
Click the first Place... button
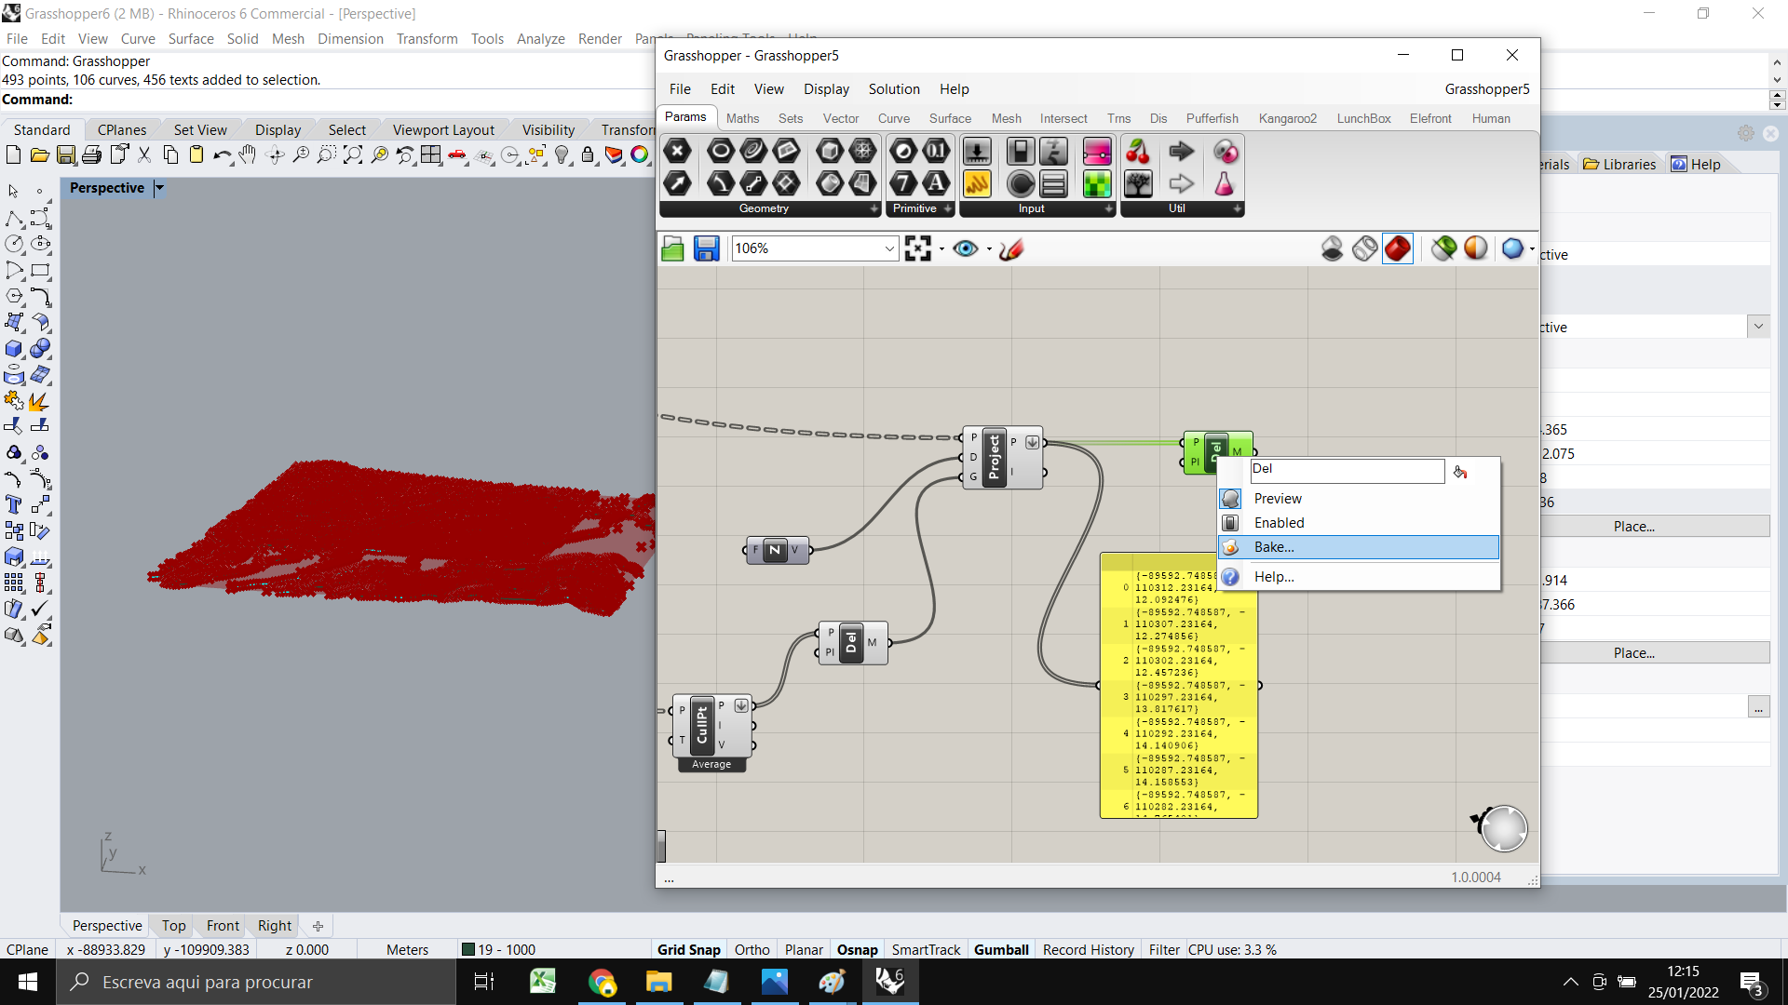[x=1633, y=527]
